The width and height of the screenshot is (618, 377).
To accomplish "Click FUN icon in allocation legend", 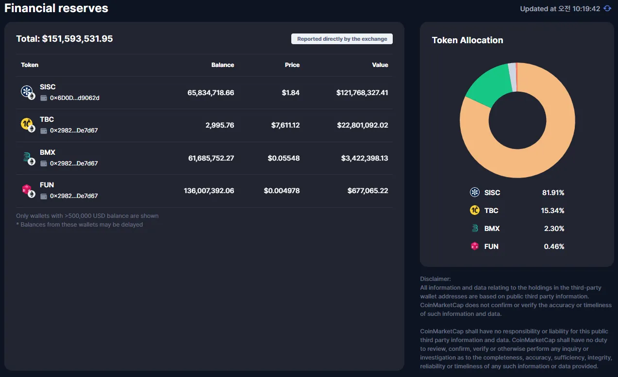I will [475, 246].
